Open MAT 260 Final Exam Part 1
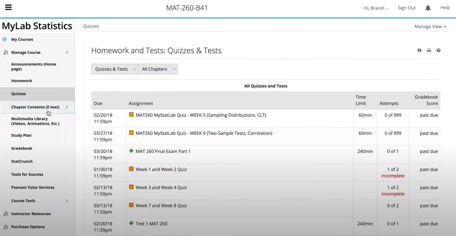Viewport: 456px width, 236px height. click(x=163, y=151)
